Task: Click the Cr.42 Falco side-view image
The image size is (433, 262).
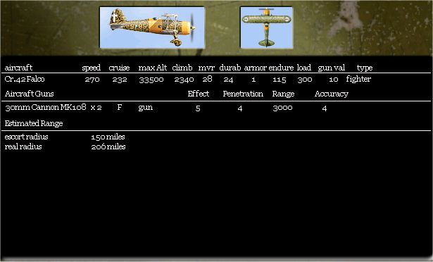Action: 152,27
